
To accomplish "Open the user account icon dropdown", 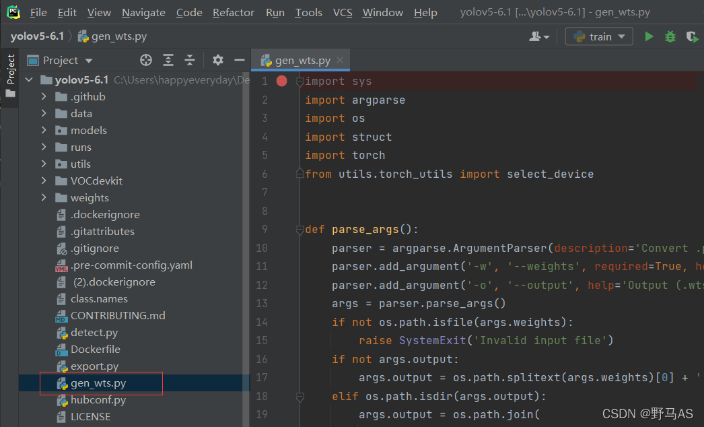I will coord(539,36).
